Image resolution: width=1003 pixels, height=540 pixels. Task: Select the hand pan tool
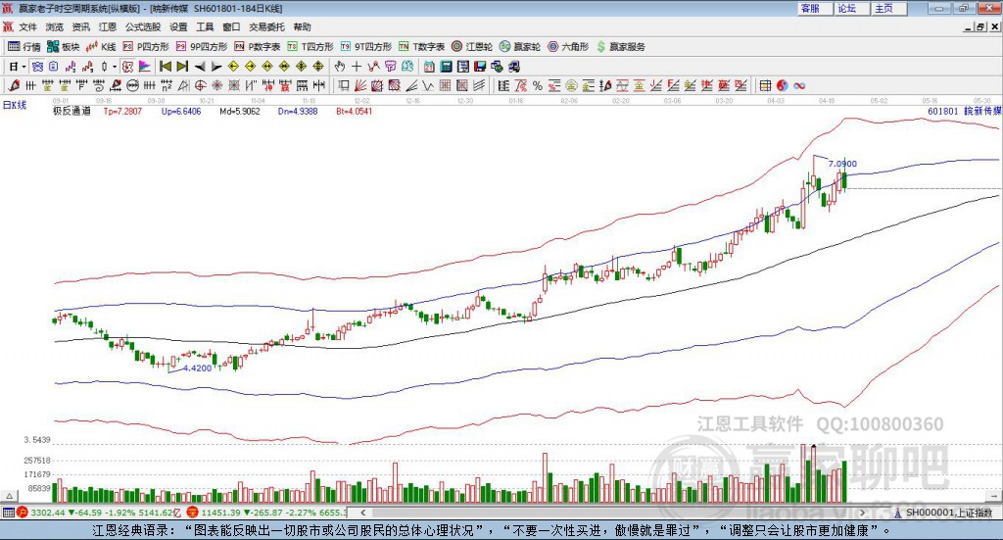tap(340, 67)
